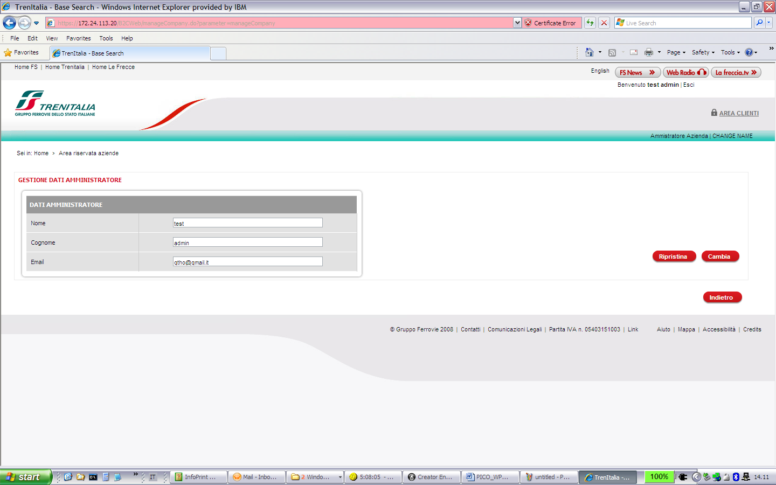Open the Help menu
This screenshot has width=776, height=485.
(x=127, y=38)
